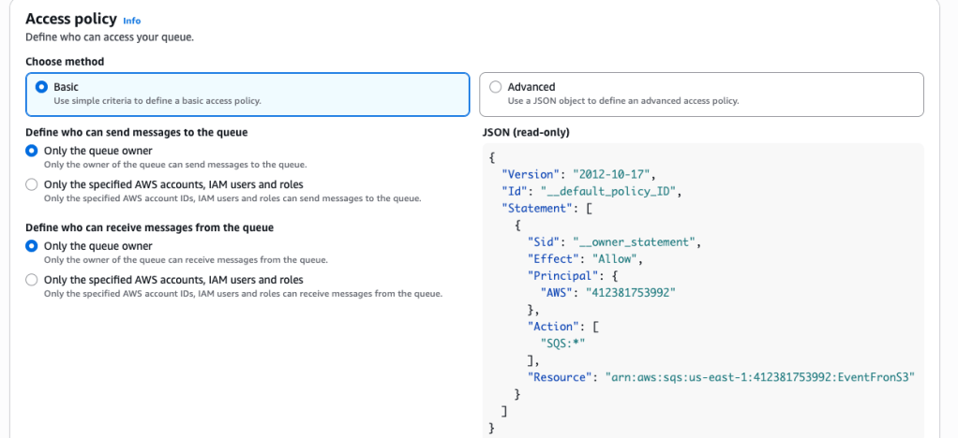Allow specified AWS accounts to send messages
Image resolution: width=958 pixels, height=438 pixels.
[x=32, y=184]
